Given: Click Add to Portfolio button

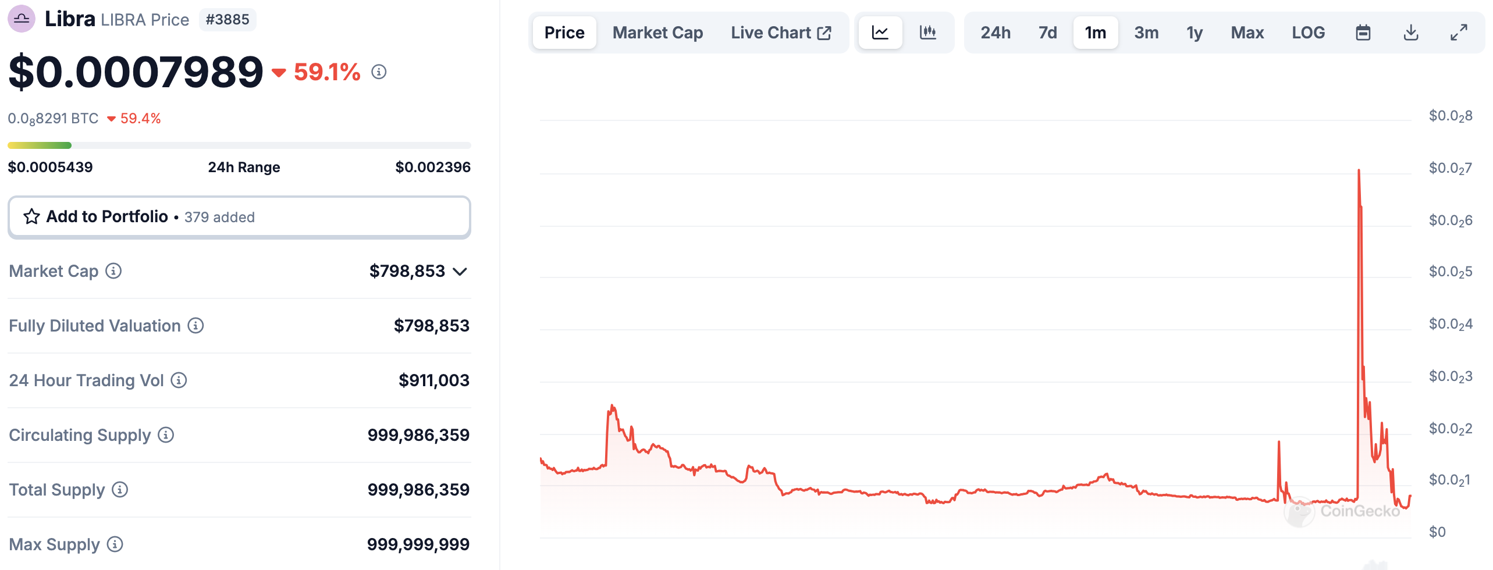Looking at the screenshot, I should [x=239, y=217].
